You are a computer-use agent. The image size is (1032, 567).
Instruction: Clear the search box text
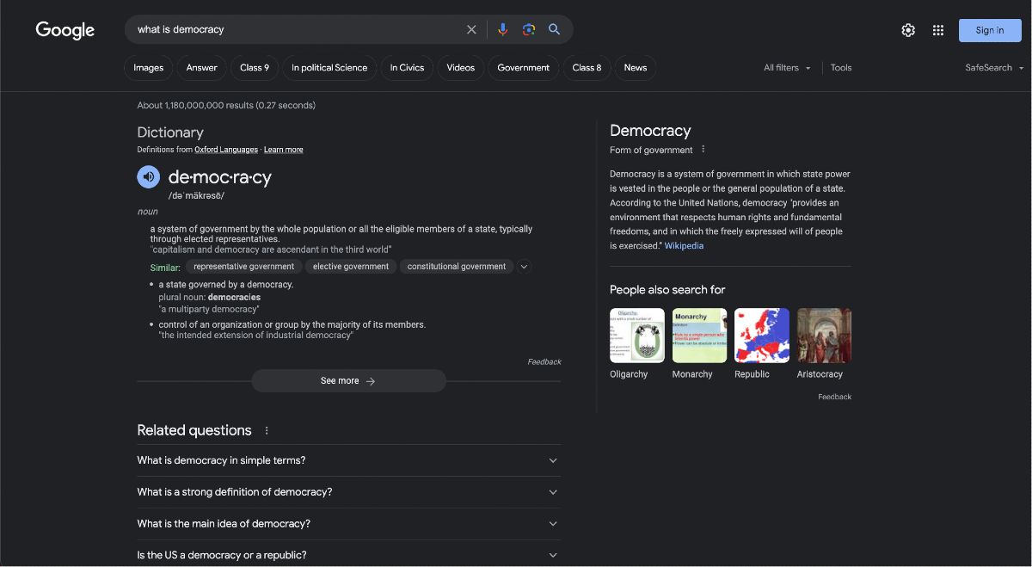[471, 29]
